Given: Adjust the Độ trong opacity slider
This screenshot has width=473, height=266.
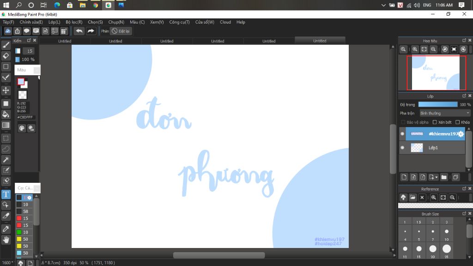Looking at the screenshot, I should pyautogui.click(x=438, y=104).
